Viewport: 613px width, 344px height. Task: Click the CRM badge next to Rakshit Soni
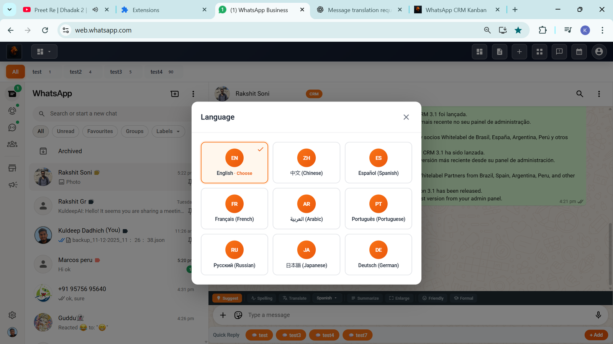[314, 94]
